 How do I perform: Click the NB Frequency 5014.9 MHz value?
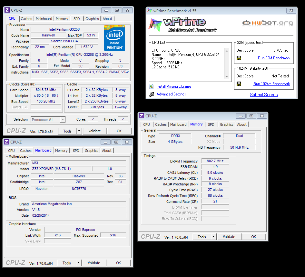point(239,147)
